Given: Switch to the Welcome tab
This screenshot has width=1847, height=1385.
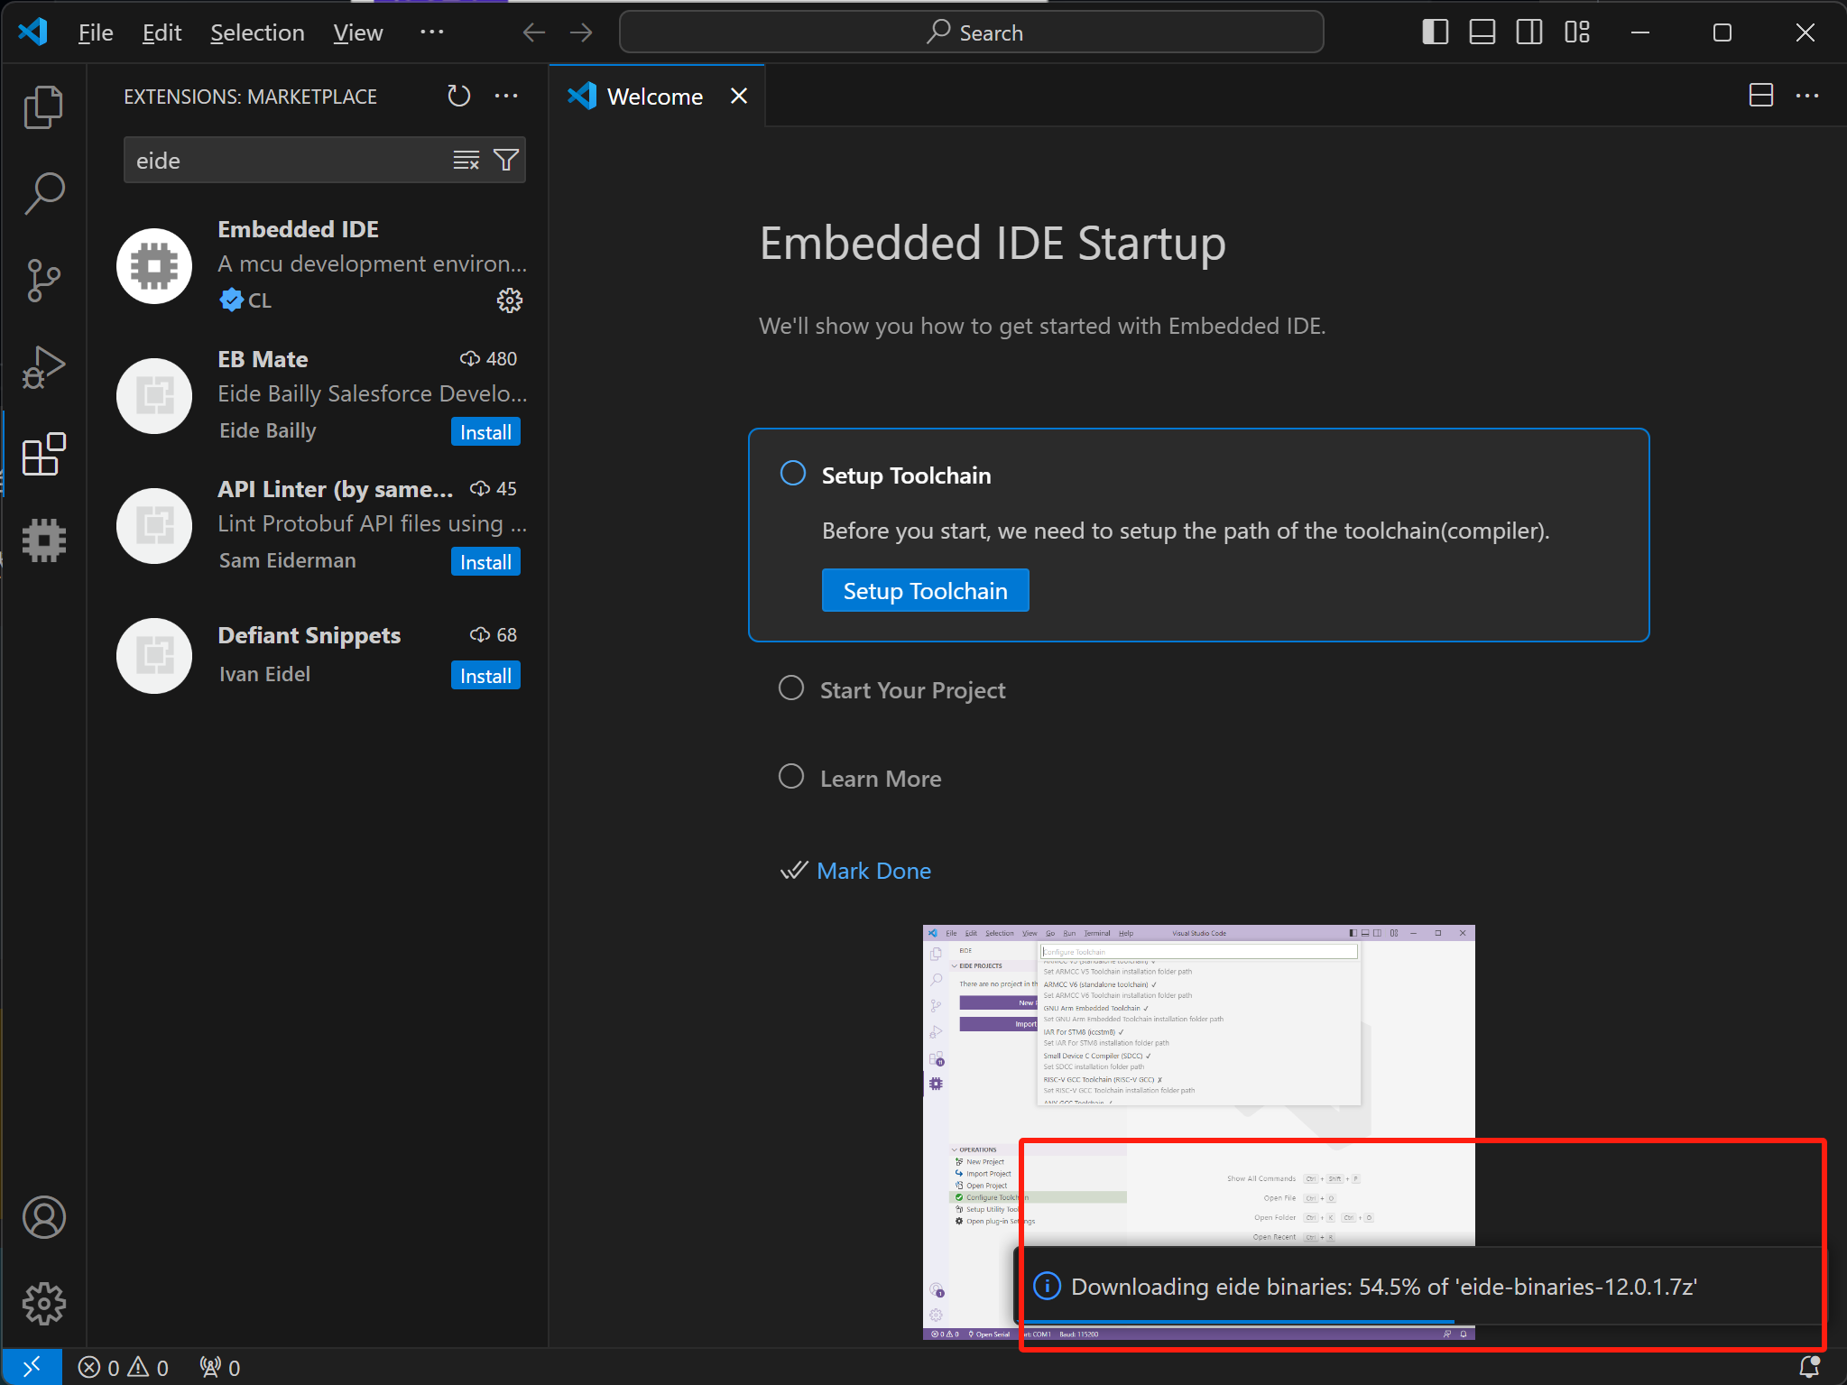Looking at the screenshot, I should point(654,97).
